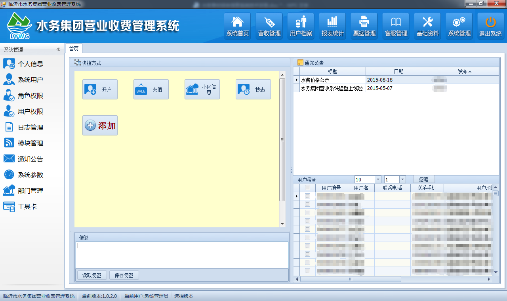Sort by 标题 column header
Image resolution: width=507 pixels, height=301 pixels.
tap(333, 71)
